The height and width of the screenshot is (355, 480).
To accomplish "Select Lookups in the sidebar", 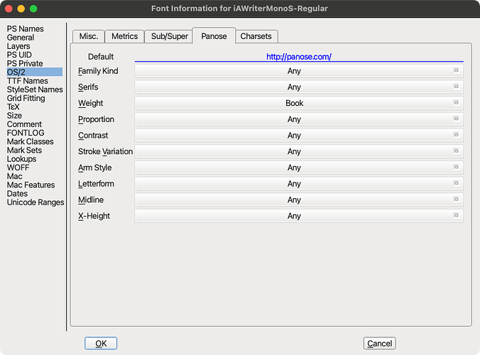I will click(x=22, y=159).
